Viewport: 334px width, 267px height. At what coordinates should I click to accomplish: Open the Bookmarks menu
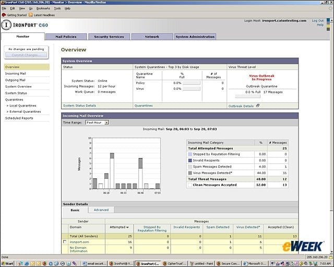[43, 8]
